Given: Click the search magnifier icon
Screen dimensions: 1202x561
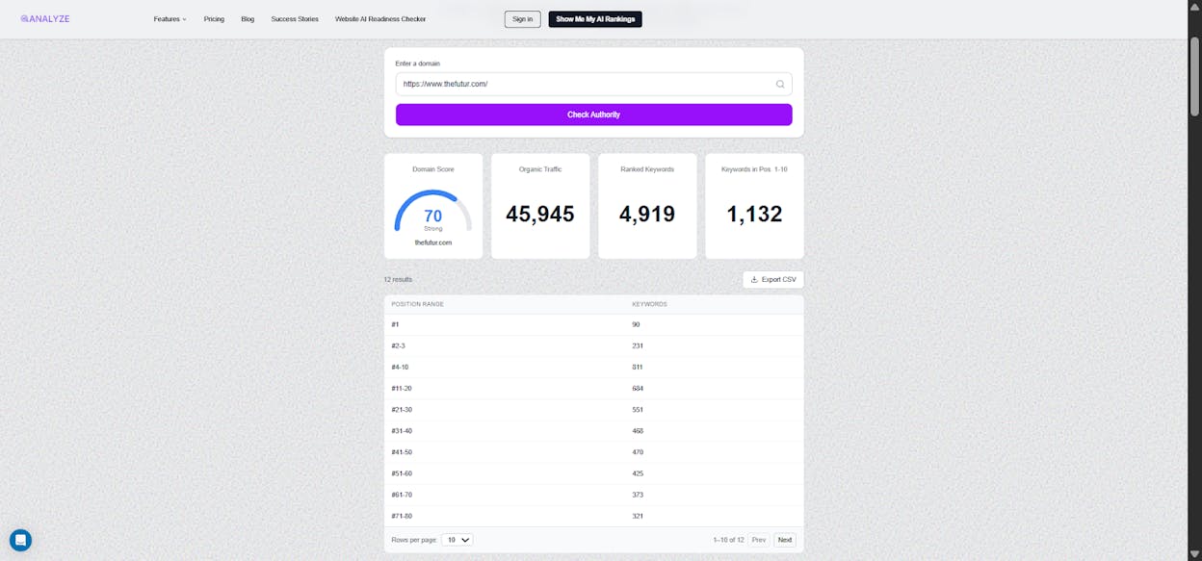Looking at the screenshot, I should pyautogui.click(x=780, y=84).
